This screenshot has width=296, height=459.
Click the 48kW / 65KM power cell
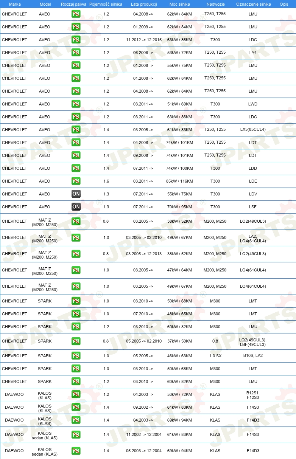(180, 314)
